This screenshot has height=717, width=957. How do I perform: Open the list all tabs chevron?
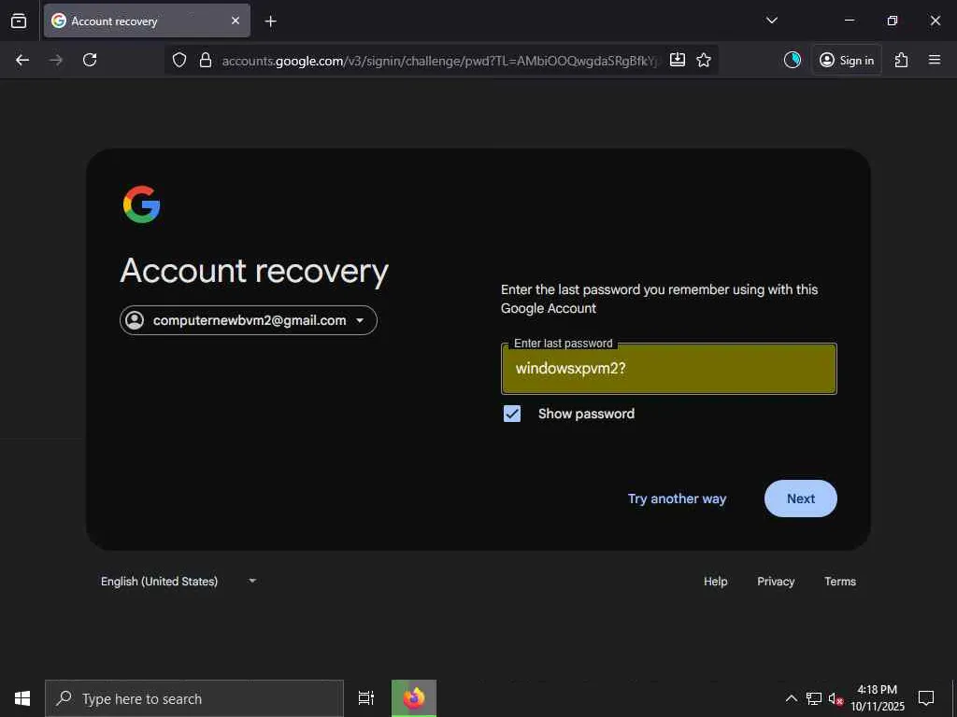[771, 21]
